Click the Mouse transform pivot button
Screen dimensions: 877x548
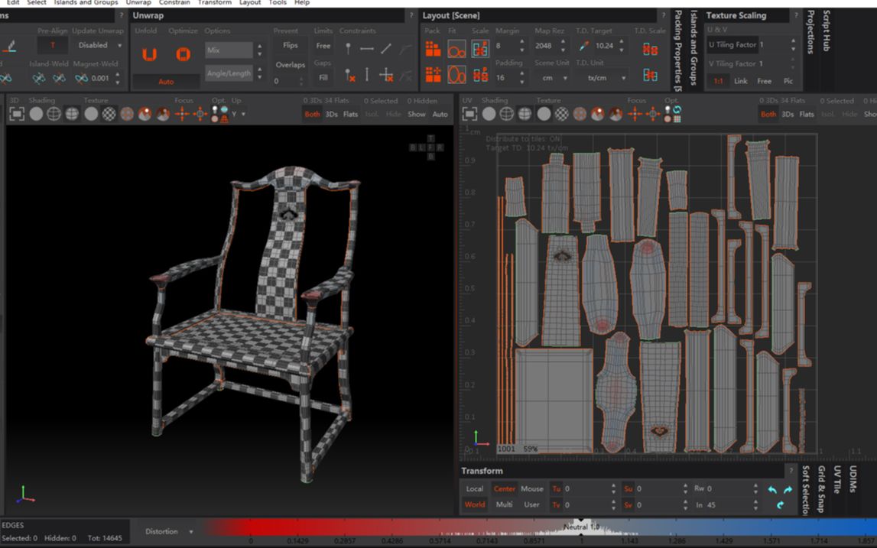(x=532, y=488)
